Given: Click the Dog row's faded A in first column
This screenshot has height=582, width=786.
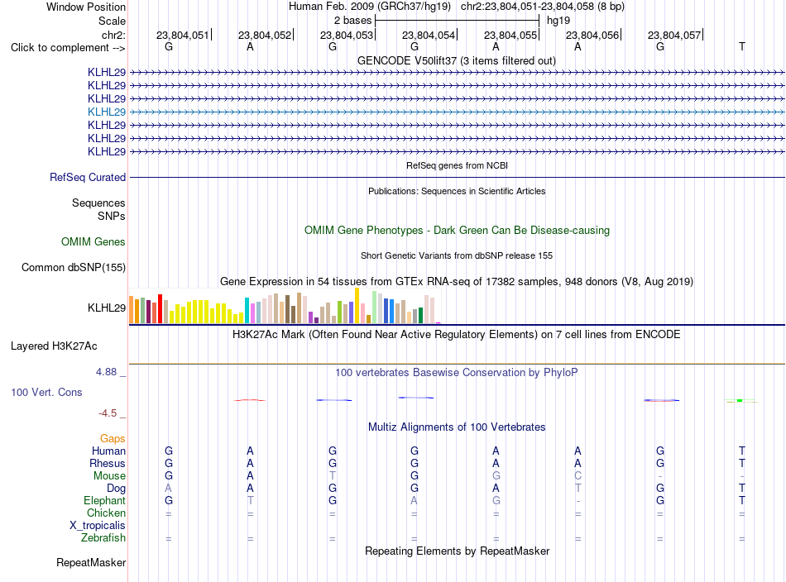Looking at the screenshot, I should point(169,489).
